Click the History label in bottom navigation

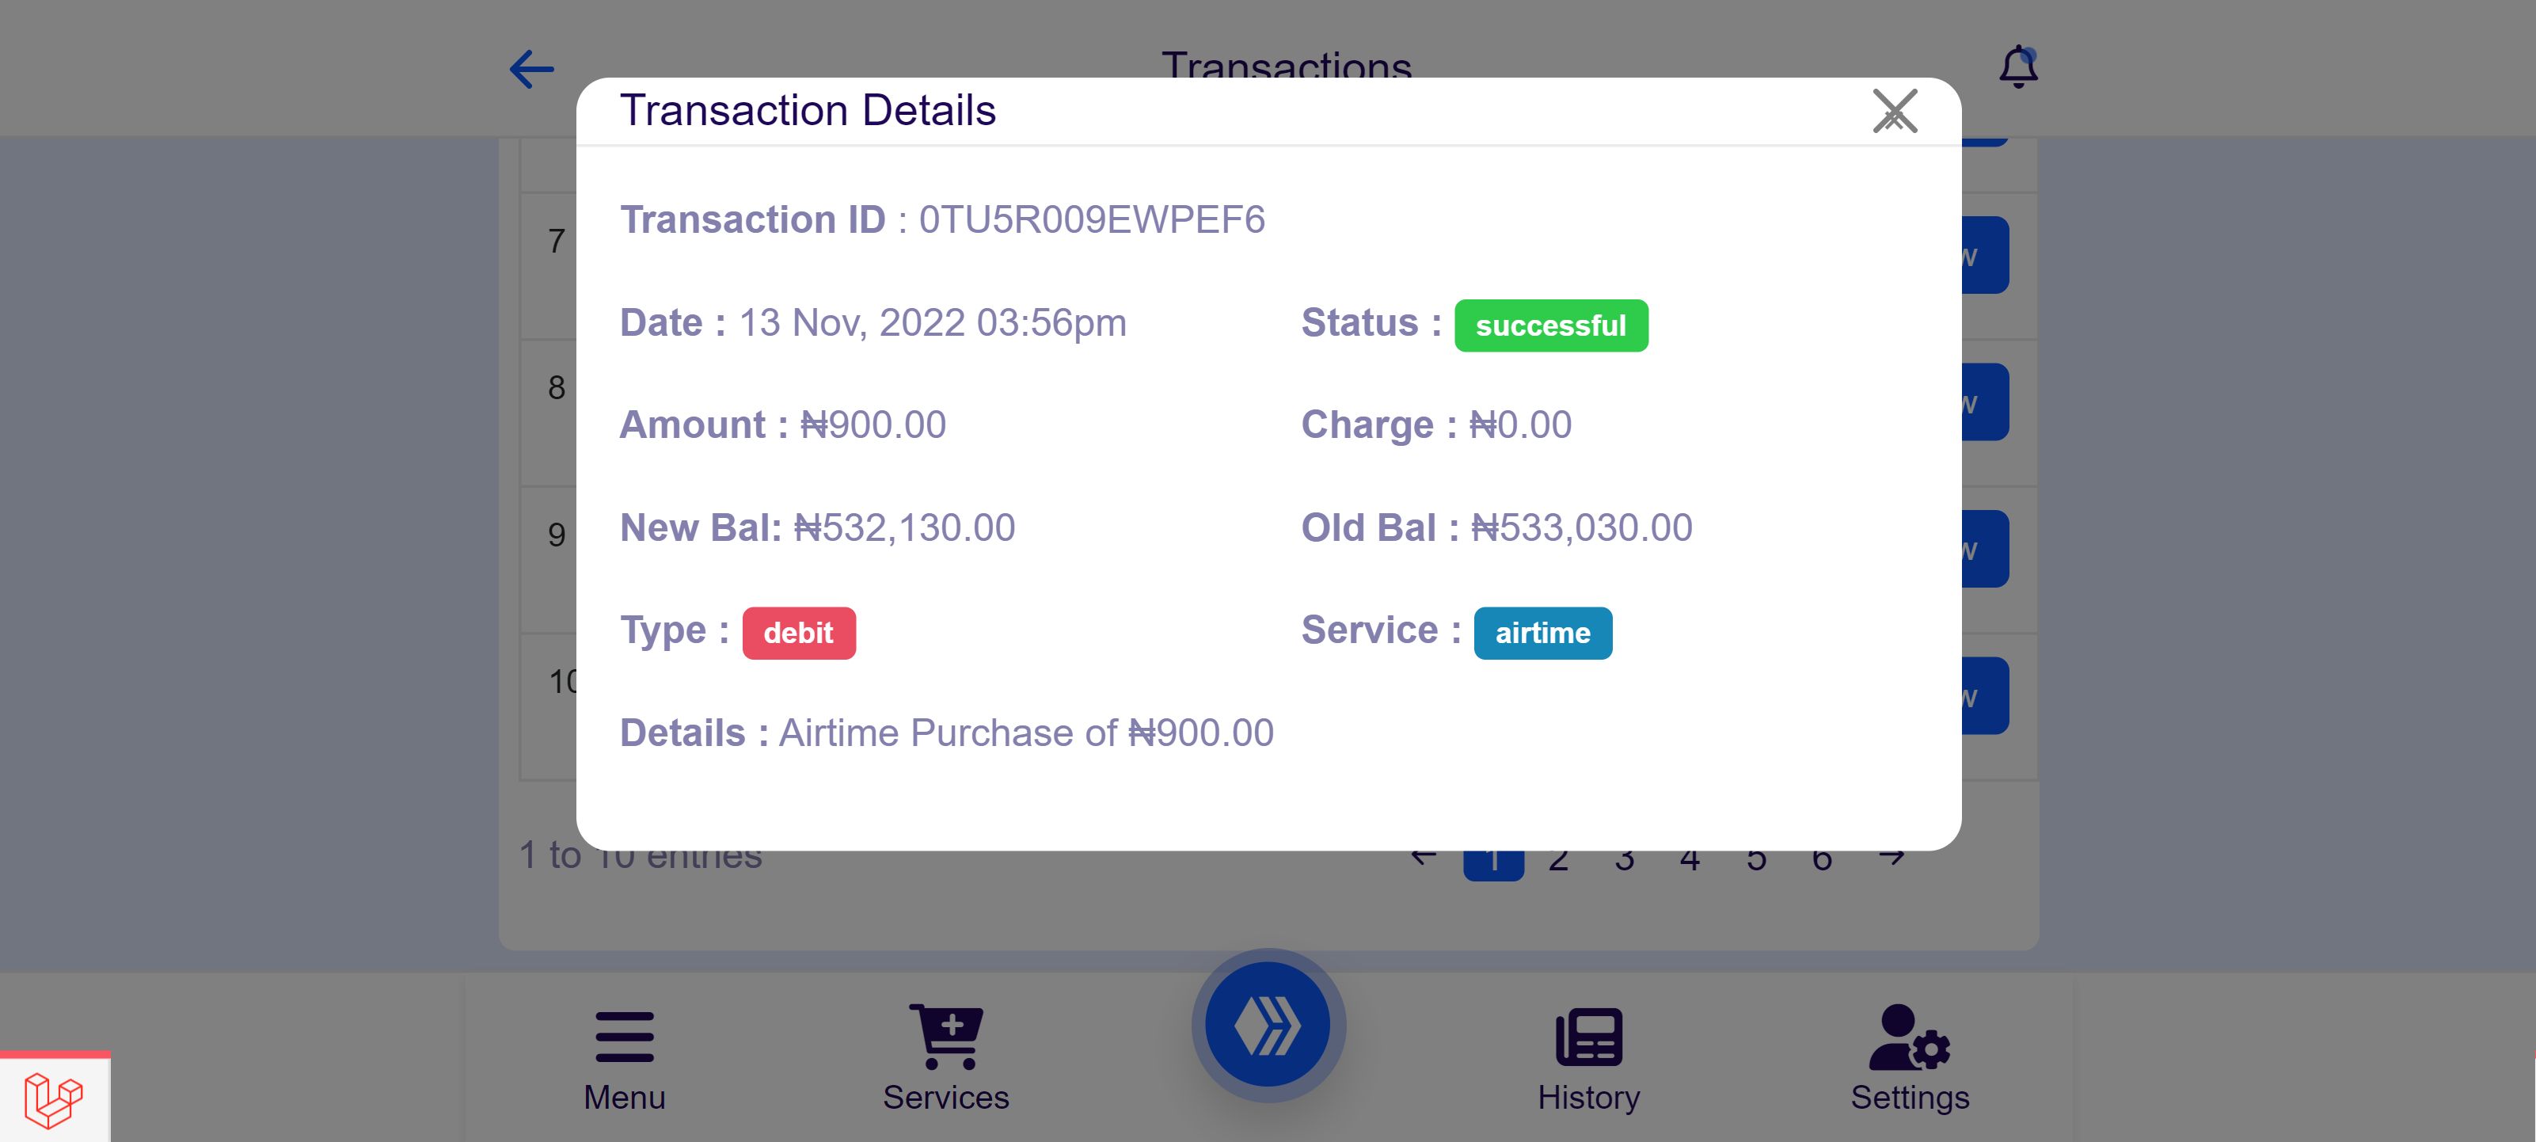coord(1588,1097)
